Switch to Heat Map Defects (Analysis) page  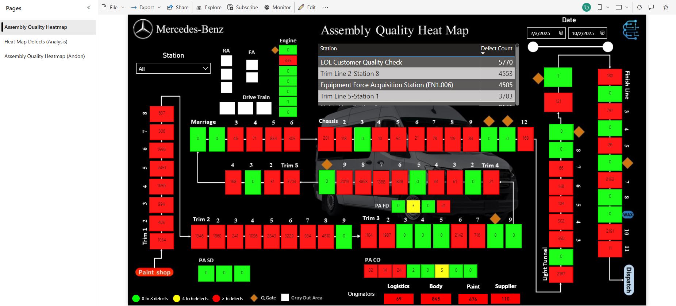pos(36,42)
